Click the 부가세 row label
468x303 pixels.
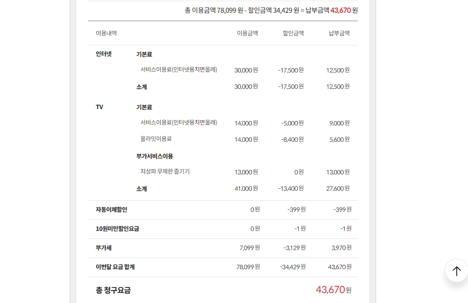pos(103,248)
